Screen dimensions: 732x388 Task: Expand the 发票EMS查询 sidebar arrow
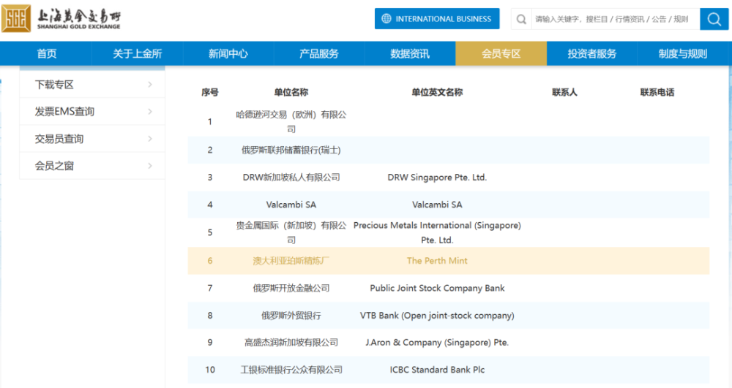point(149,112)
